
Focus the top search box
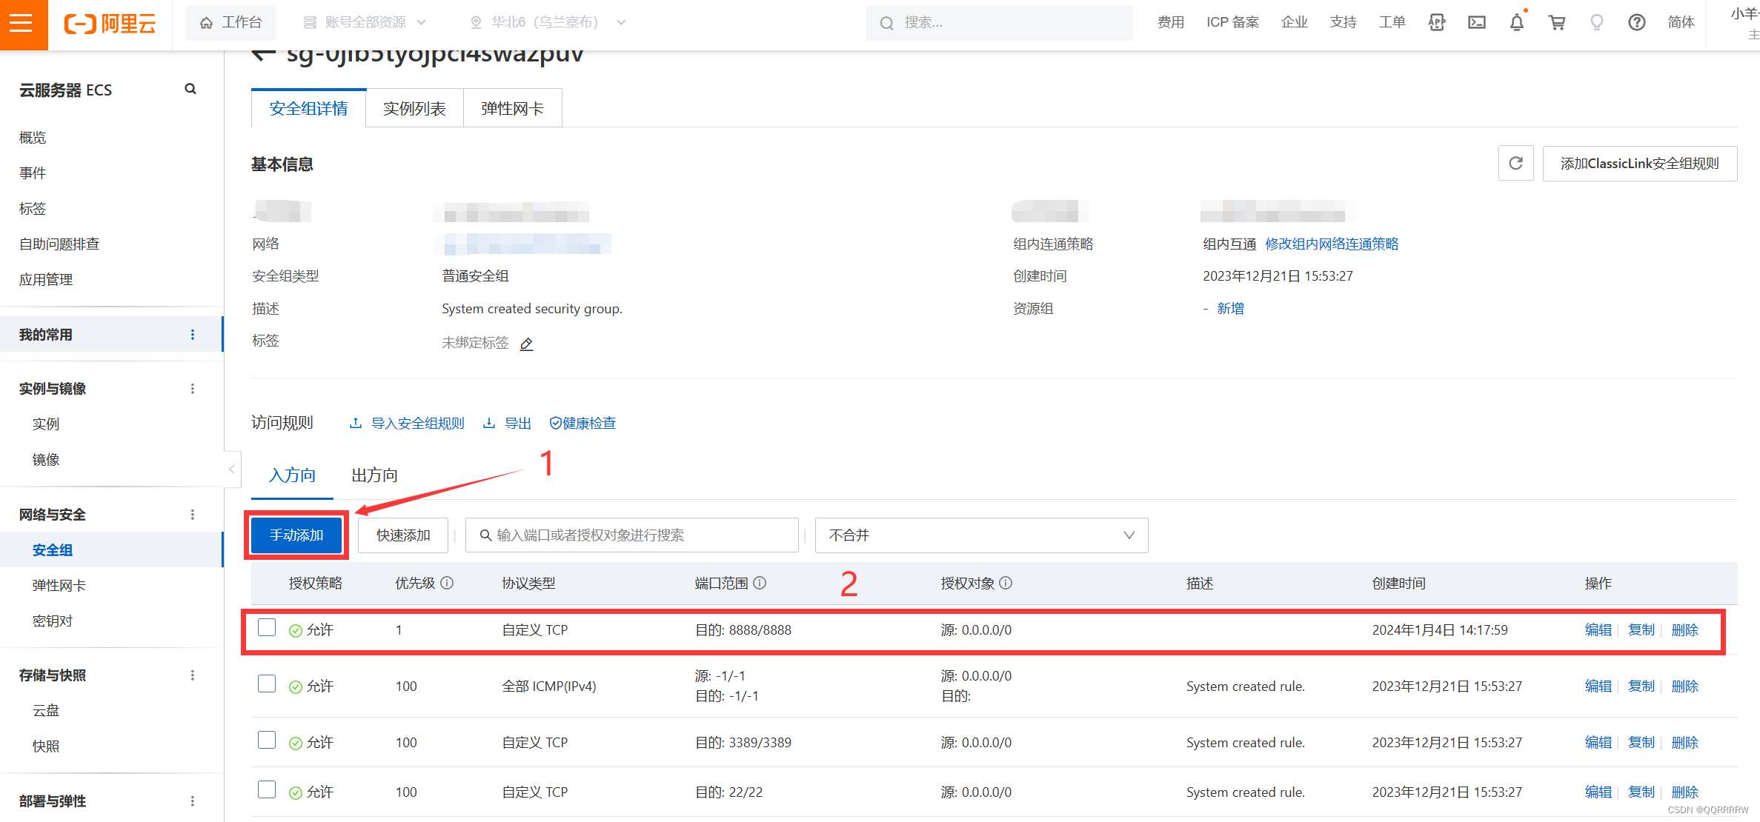pos(999,23)
